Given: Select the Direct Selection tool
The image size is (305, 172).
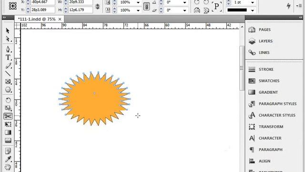Looking at the screenshot, I should 8,39.
